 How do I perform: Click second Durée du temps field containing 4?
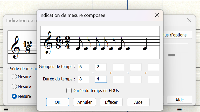pos(101,79)
